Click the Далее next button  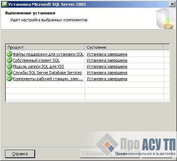[x=125, y=154]
